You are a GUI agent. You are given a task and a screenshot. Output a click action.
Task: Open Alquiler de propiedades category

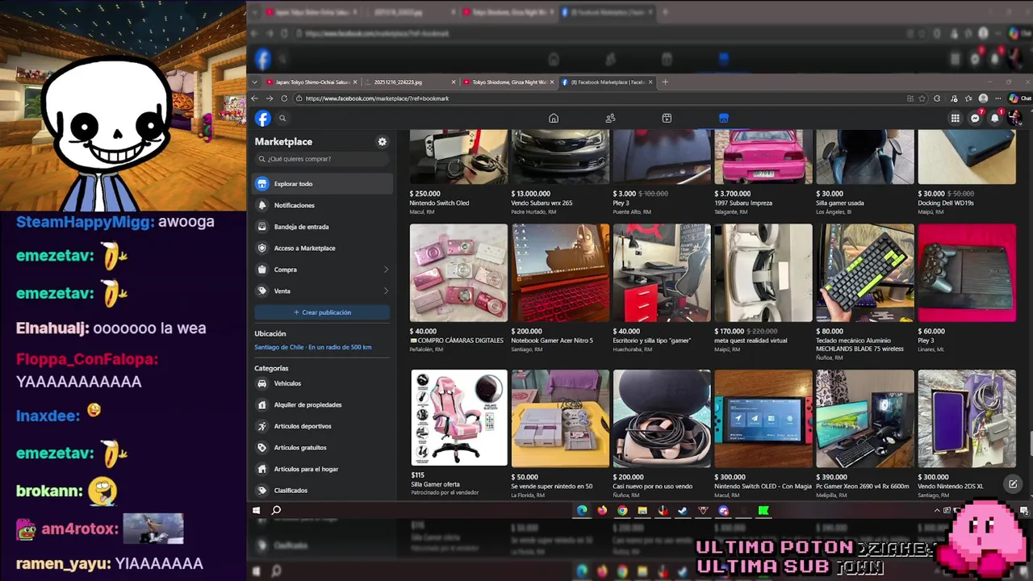point(323,404)
